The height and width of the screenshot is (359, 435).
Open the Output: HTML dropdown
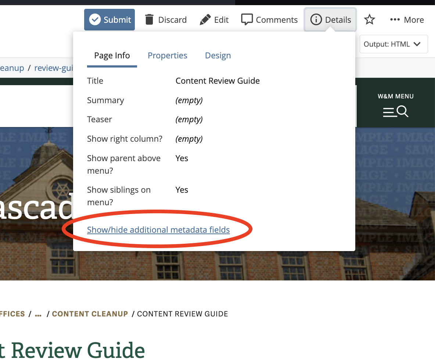coord(393,44)
